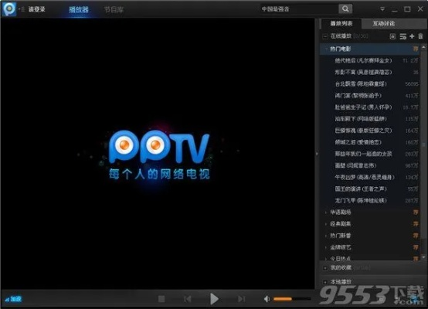This screenshot has height=309, width=428.
Task: Click the play order list icon
Action: pos(403,36)
